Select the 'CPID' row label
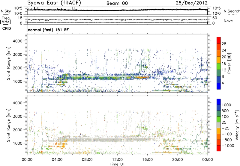Viewport: 240px width, 166px height. [7, 28]
